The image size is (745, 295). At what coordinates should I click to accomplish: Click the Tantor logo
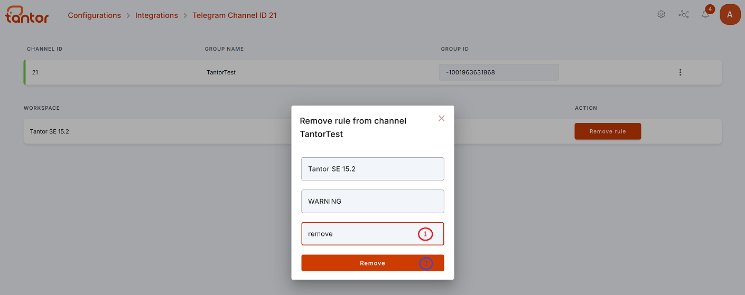(27, 15)
